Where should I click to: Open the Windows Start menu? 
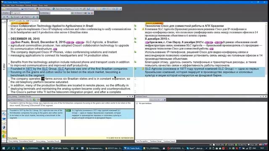3,148
